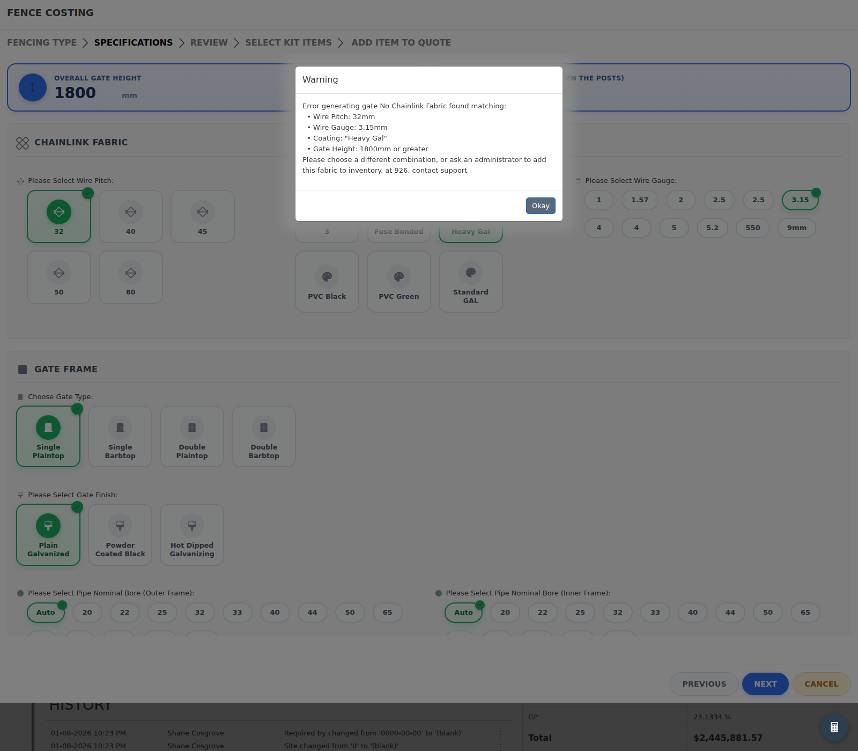Pick the Double Plaintop gate icon

pyautogui.click(x=192, y=428)
